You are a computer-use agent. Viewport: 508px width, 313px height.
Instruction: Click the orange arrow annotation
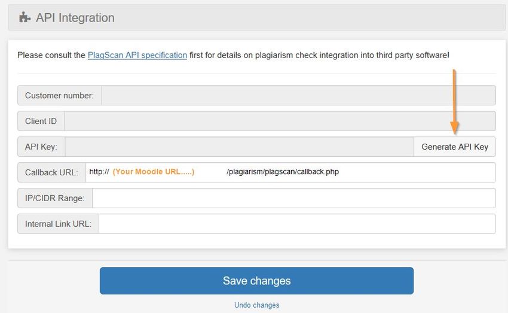(454, 102)
